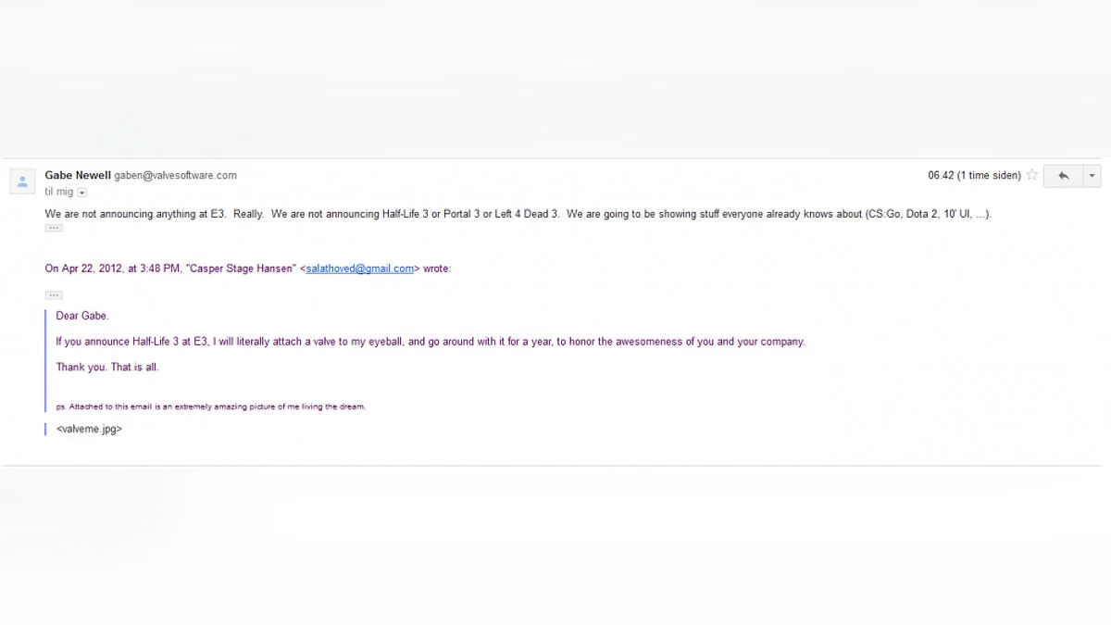
Task: Click the quoted Half-Life 3 eyeball sentence
Action: point(431,342)
